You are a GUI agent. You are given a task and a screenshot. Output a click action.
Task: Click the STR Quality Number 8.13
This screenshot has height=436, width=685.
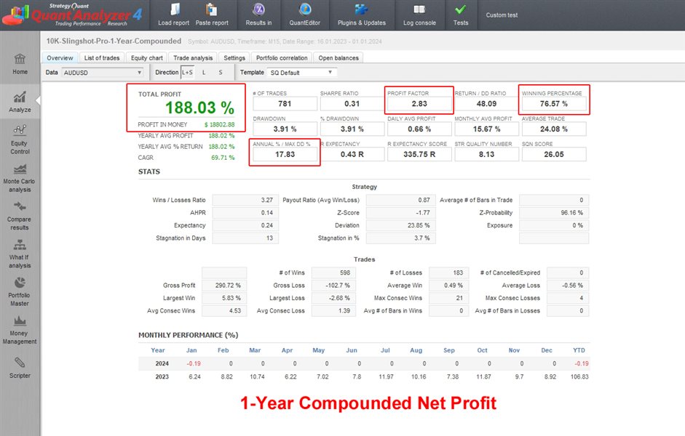487,154
